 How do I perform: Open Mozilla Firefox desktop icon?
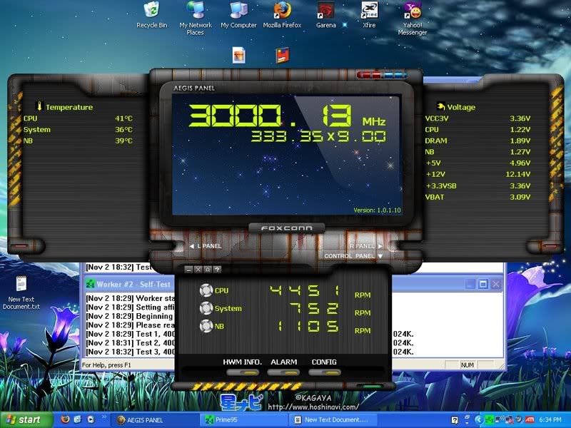pos(282,11)
